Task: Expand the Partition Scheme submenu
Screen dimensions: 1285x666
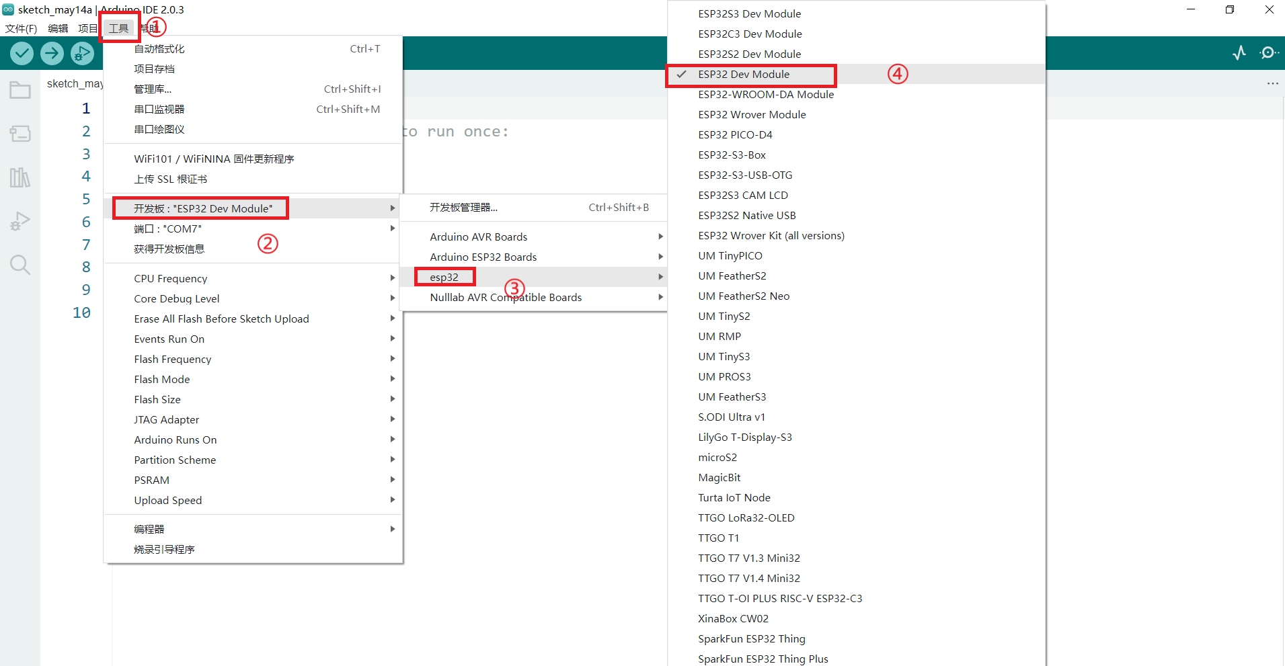Action: tap(175, 460)
